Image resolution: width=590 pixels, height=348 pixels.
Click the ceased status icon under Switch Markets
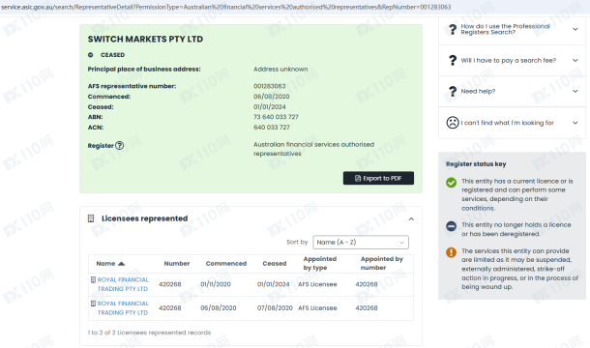tap(90, 55)
